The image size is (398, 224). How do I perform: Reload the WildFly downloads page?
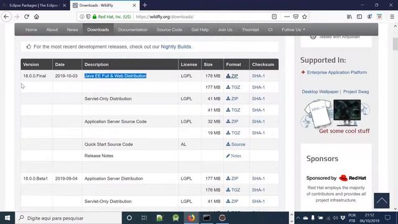click(x=27, y=17)
